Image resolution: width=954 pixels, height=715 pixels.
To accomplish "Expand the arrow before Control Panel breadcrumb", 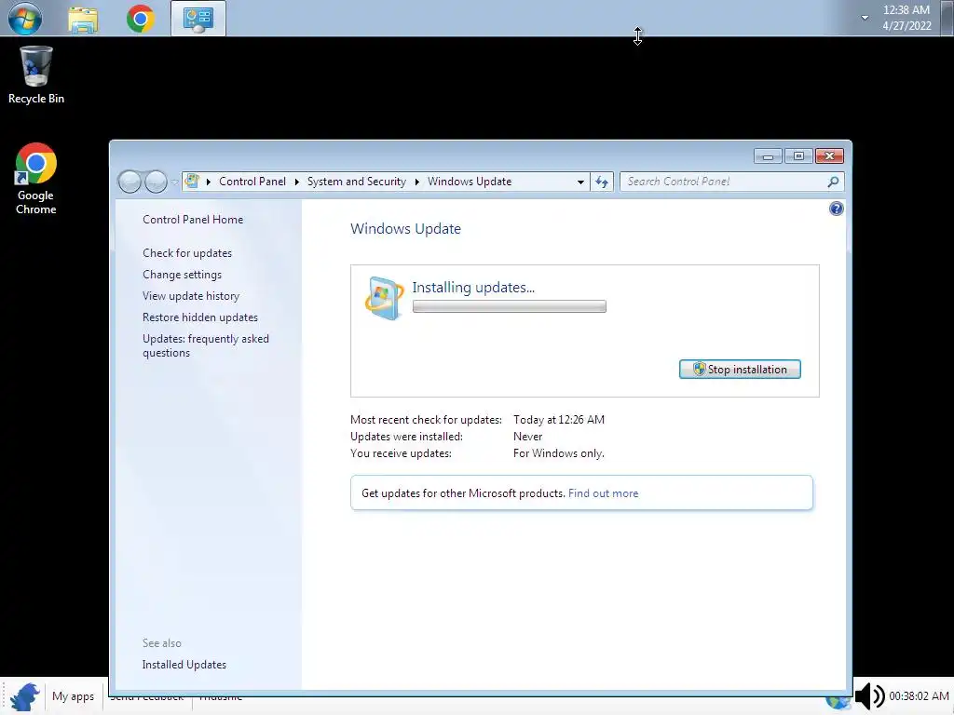I will pos(208,182).
